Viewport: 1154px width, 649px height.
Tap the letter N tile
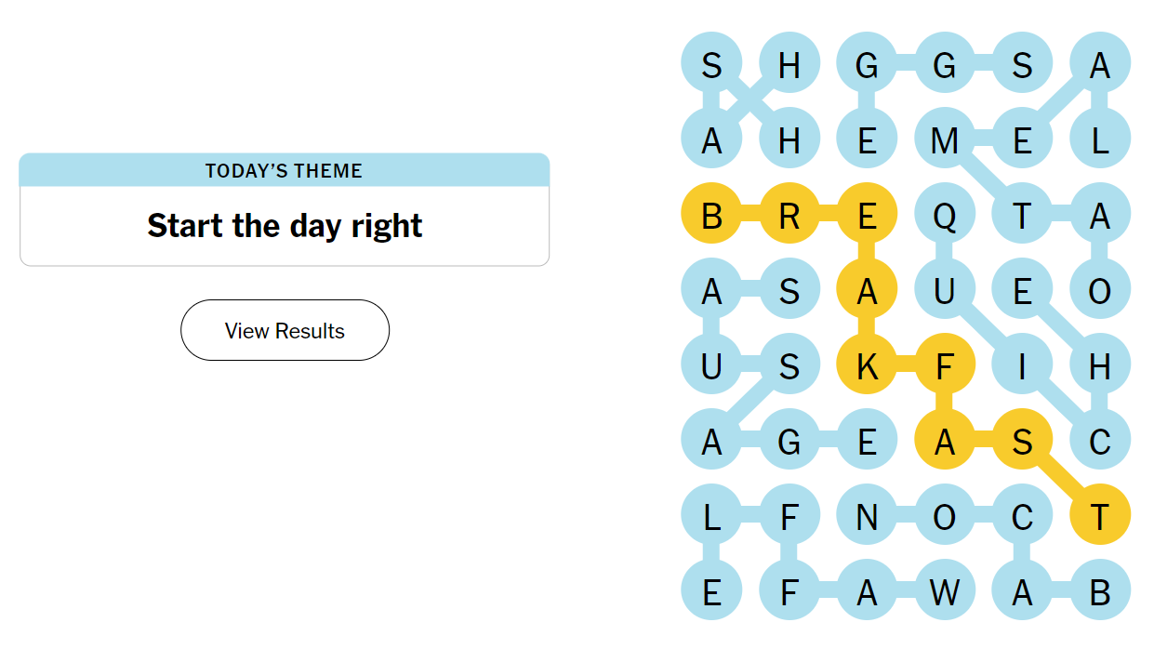[x=867, y=516]
